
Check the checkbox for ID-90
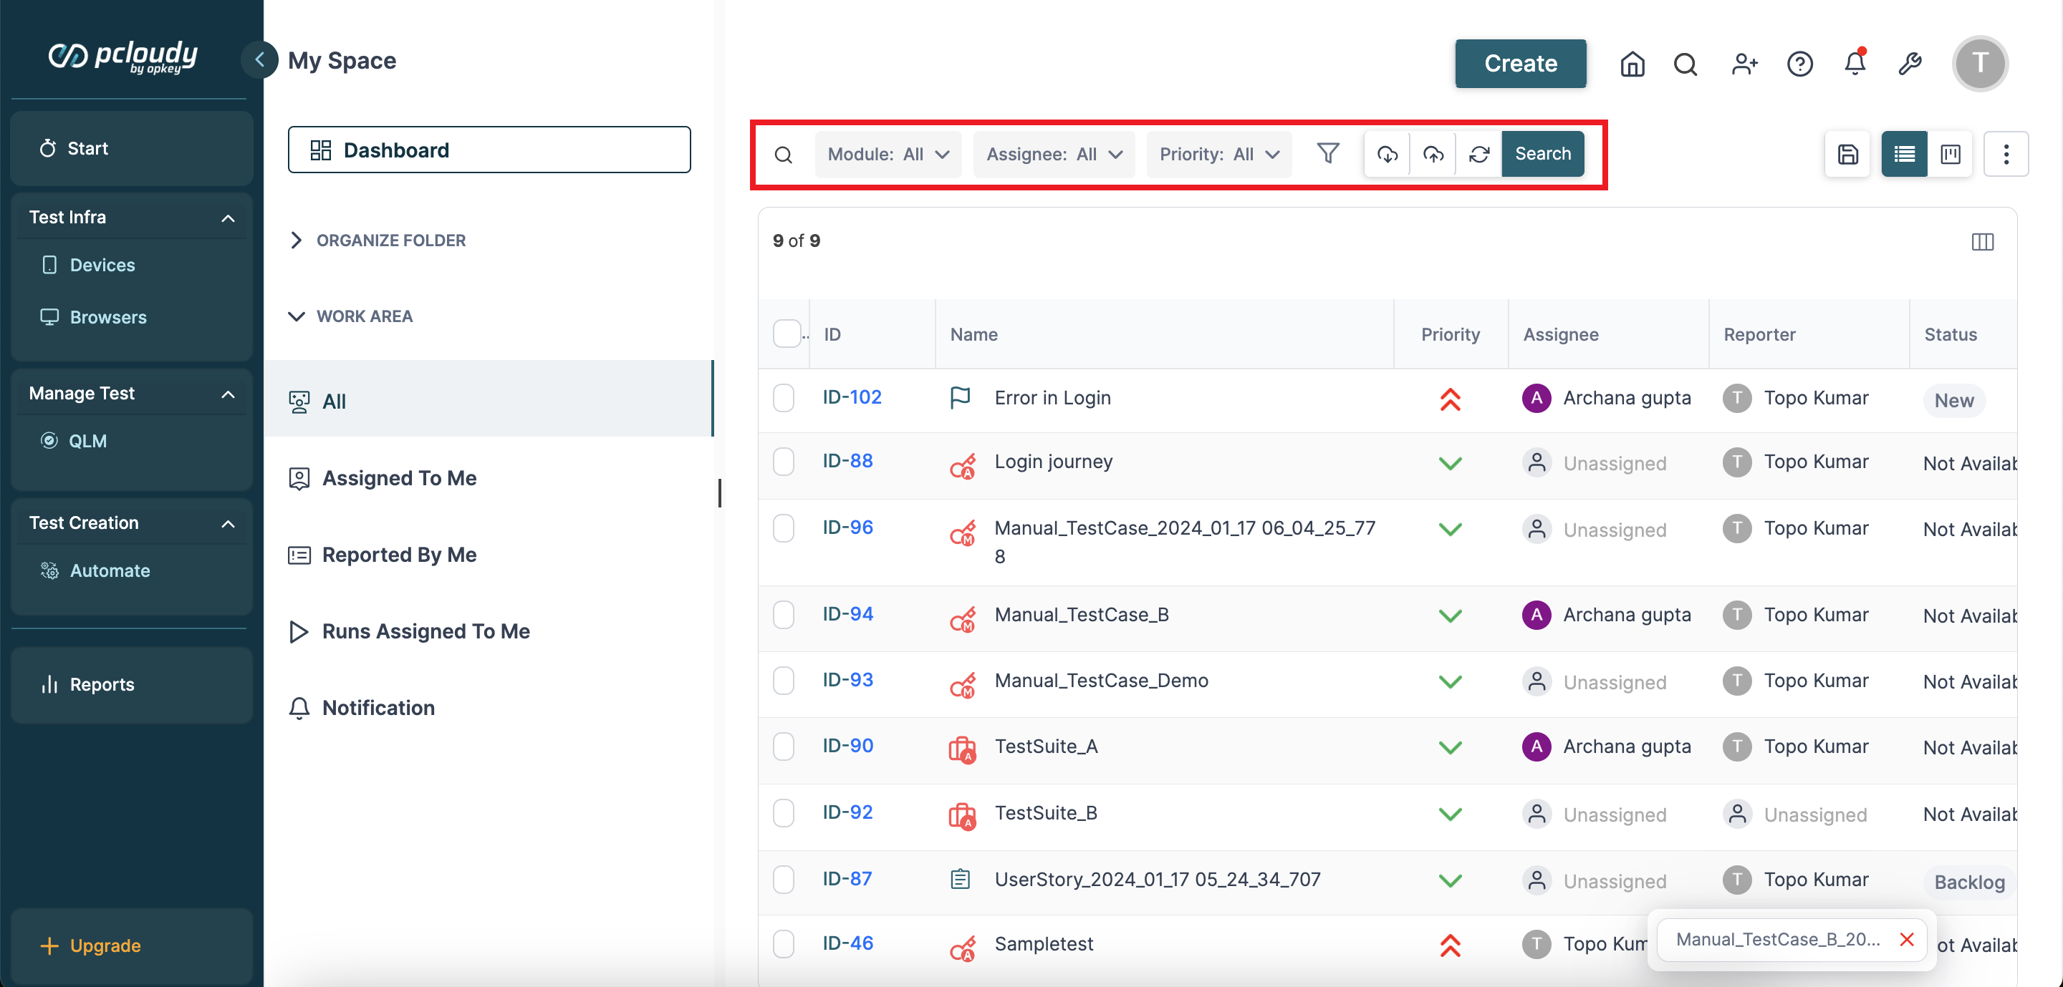pos(783,746)
